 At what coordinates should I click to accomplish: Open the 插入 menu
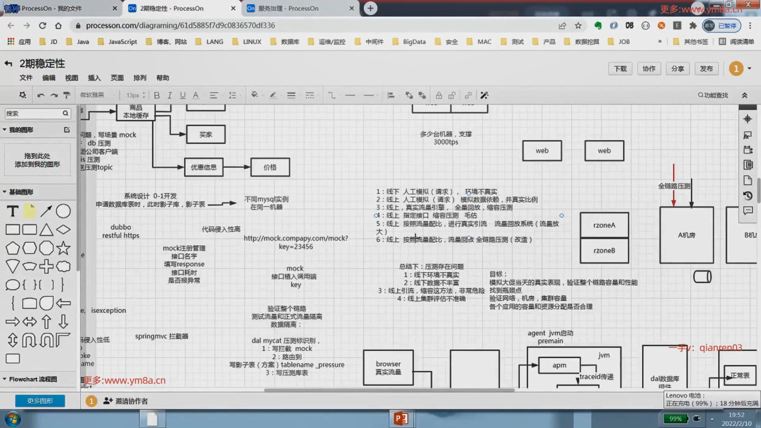tap(94, 78)
